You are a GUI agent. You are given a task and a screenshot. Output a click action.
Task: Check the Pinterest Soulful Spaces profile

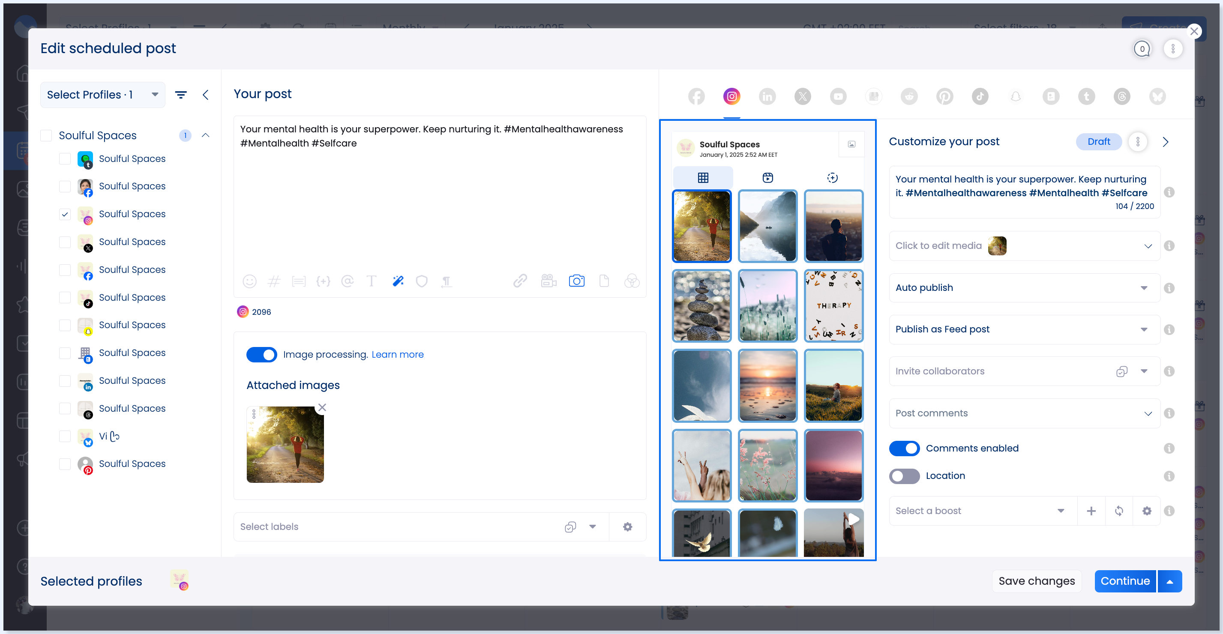click(x=65, y=464)
